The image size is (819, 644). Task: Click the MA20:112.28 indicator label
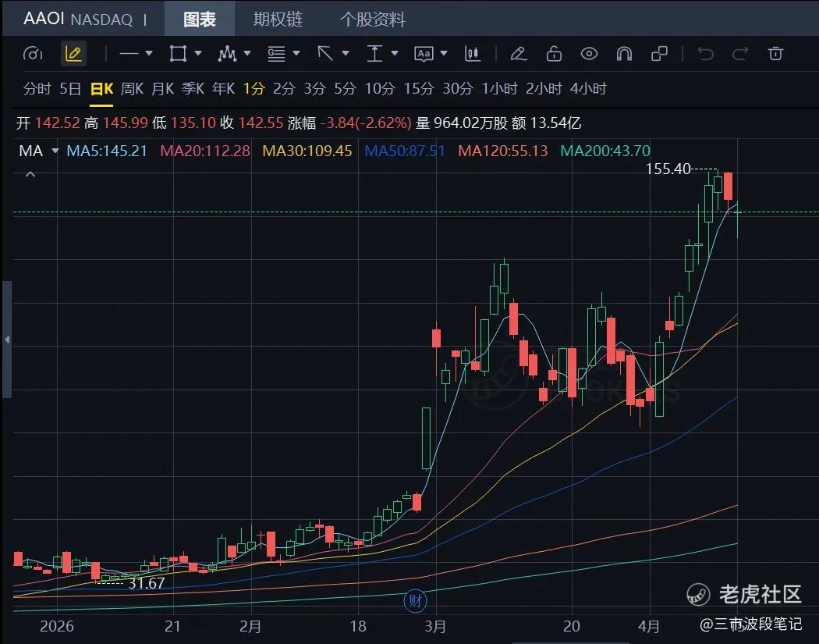205,151
